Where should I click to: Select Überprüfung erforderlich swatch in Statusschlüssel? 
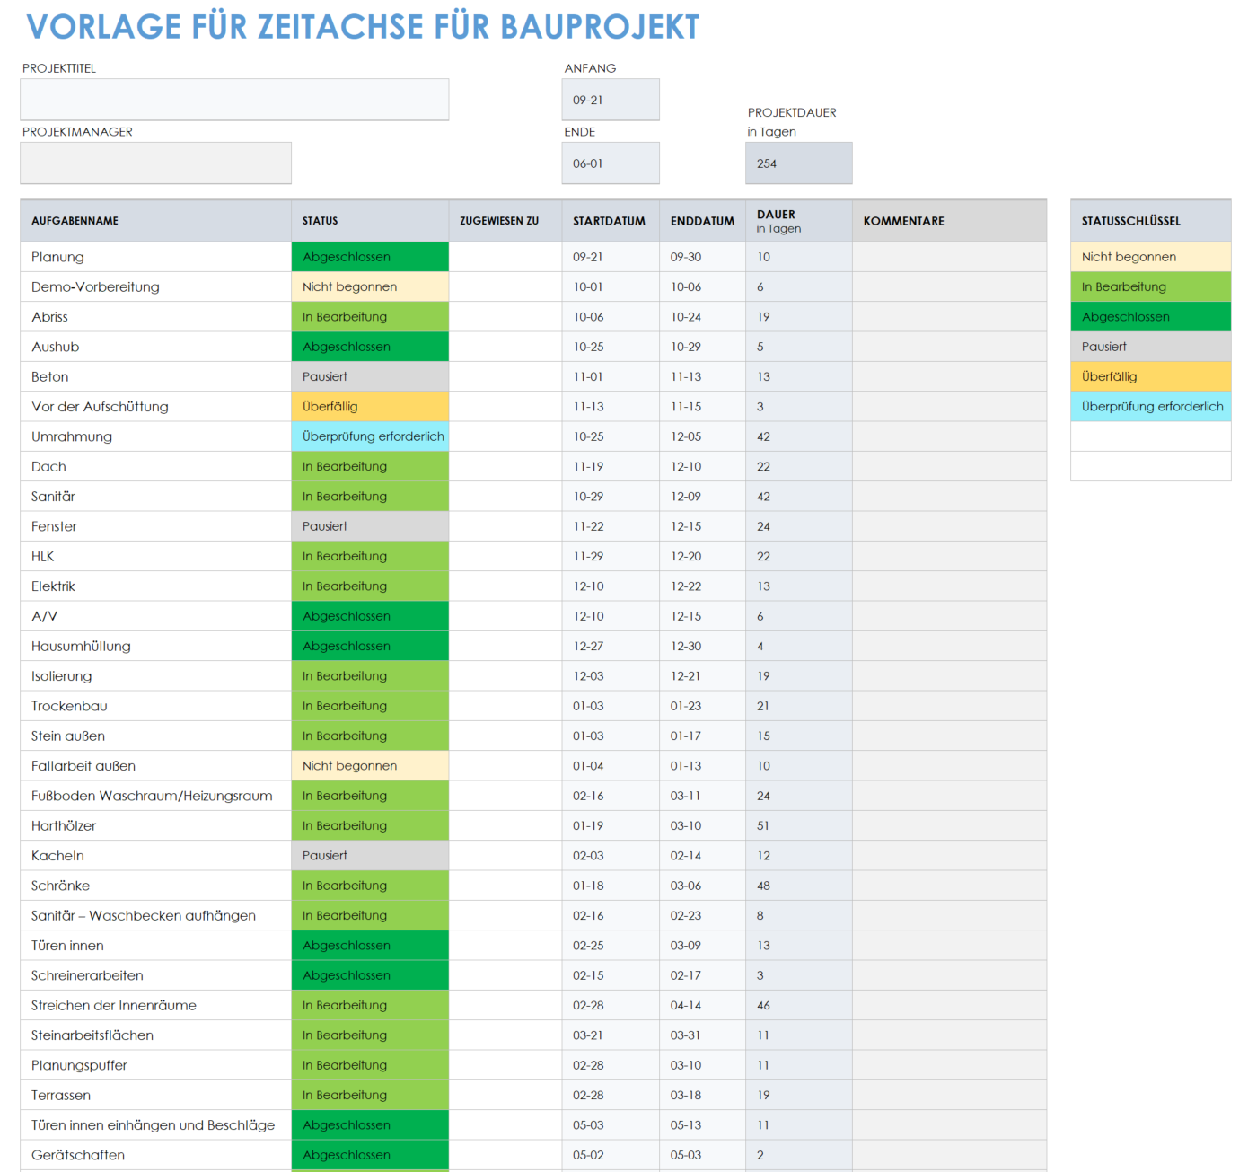point(1151,407)
